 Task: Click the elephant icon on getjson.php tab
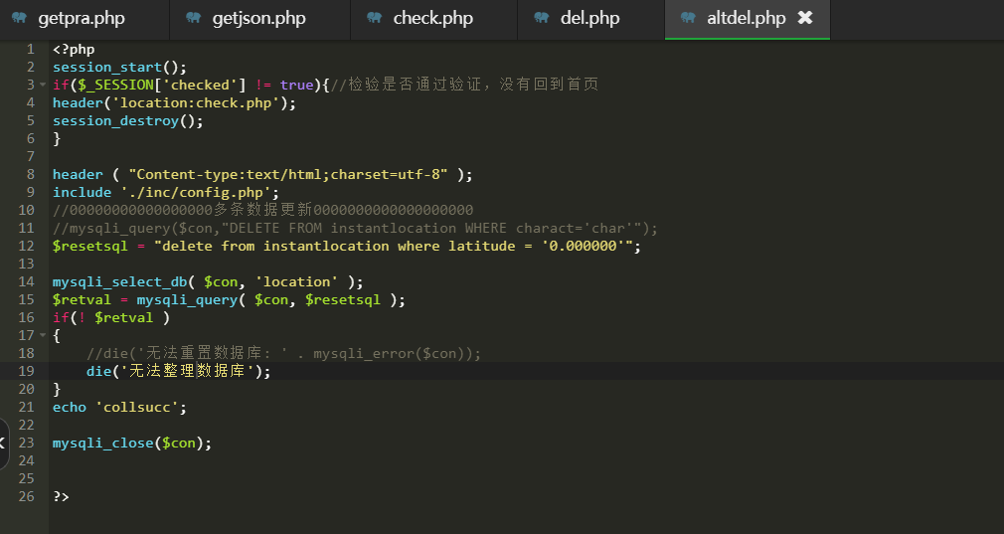pyautogui.click(x=193, y=18)
